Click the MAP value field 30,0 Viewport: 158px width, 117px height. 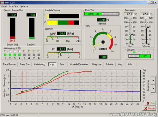62,33
